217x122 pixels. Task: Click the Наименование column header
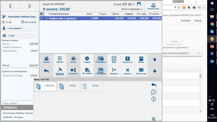click(67, 14)
